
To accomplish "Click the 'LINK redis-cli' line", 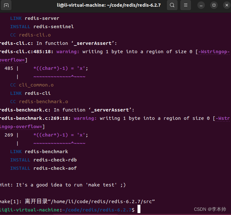I will (30, 93).
